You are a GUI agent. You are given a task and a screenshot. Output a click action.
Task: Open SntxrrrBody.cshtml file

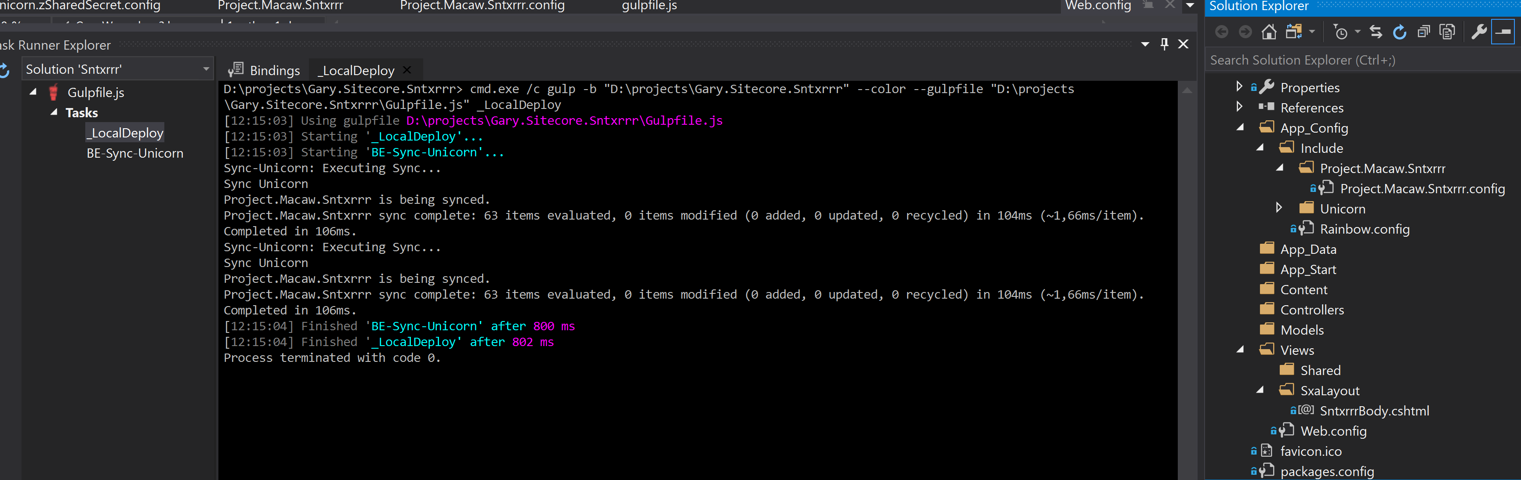click(x=1374, y=411)
